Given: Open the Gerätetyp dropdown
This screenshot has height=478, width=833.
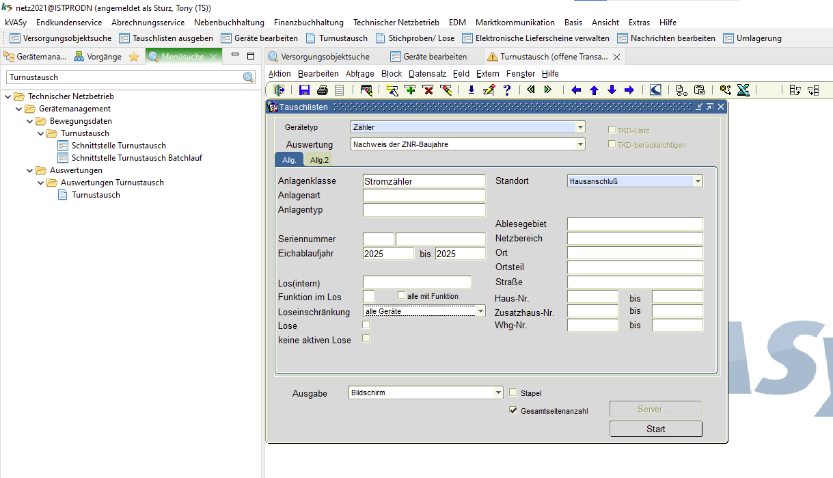Looking at the screenshot, I should coord(580,127).
